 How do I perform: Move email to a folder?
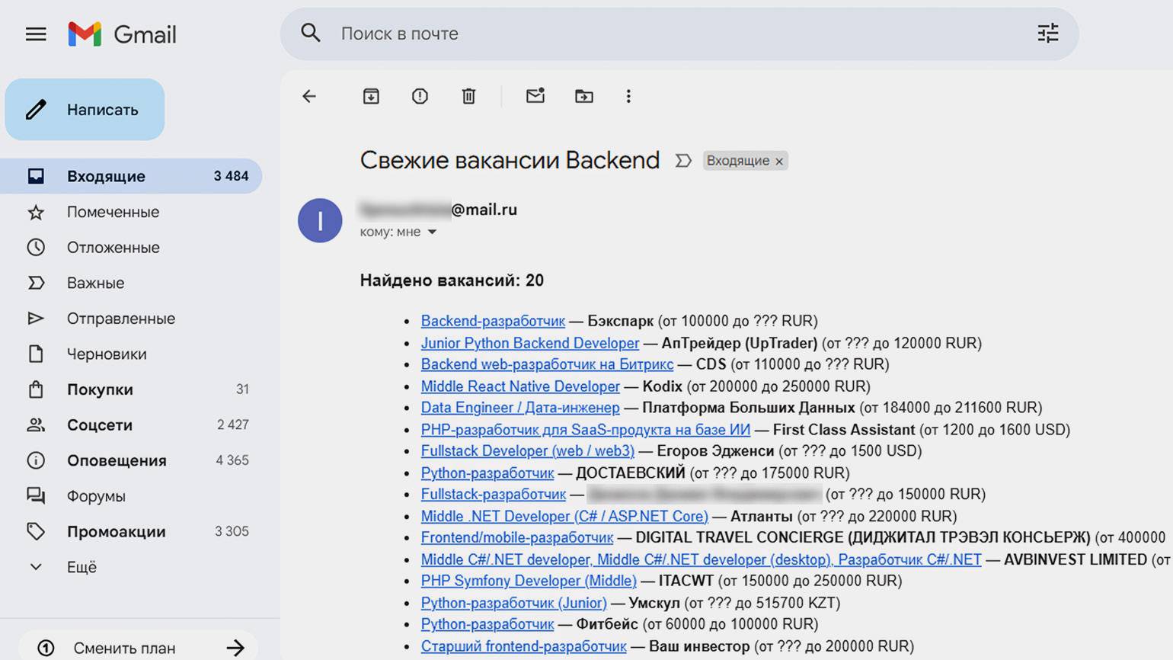584,96
